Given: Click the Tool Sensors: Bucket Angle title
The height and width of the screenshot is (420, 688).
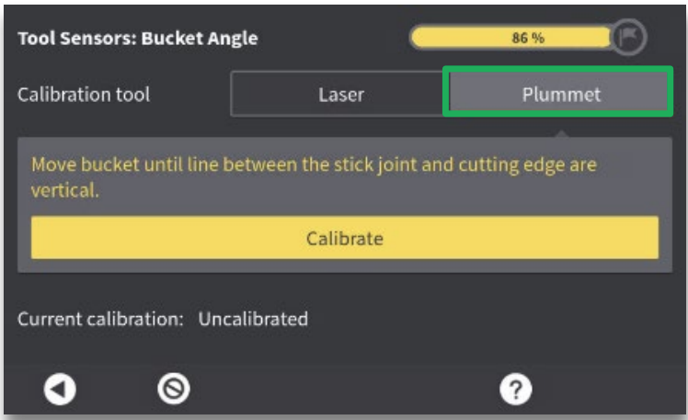Looking at the screenshot, I should (x=138, y=39).
